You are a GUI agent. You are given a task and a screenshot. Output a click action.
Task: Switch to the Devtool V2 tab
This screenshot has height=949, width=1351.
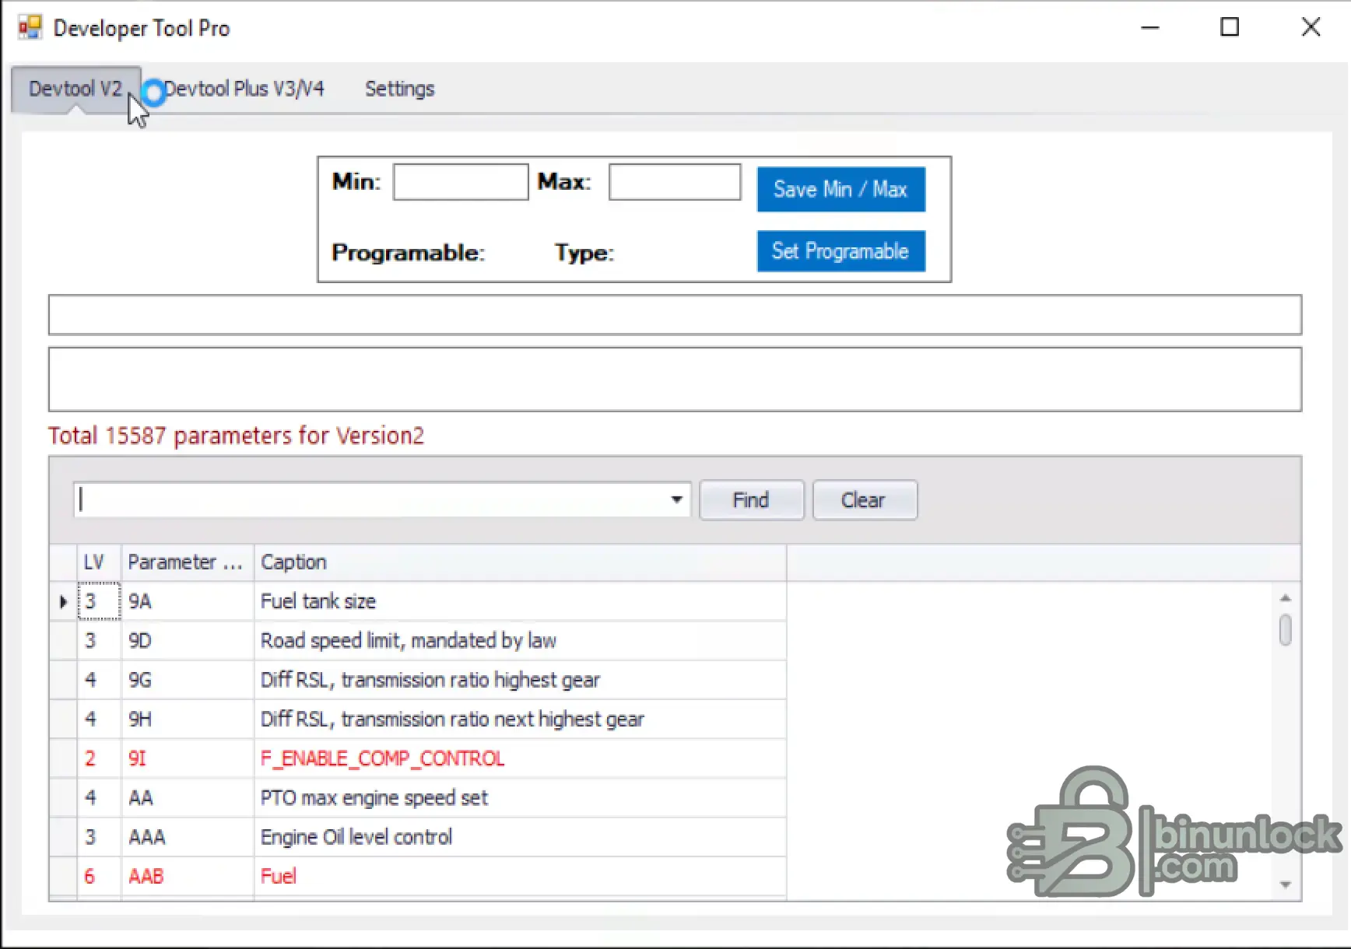point(75,89)
